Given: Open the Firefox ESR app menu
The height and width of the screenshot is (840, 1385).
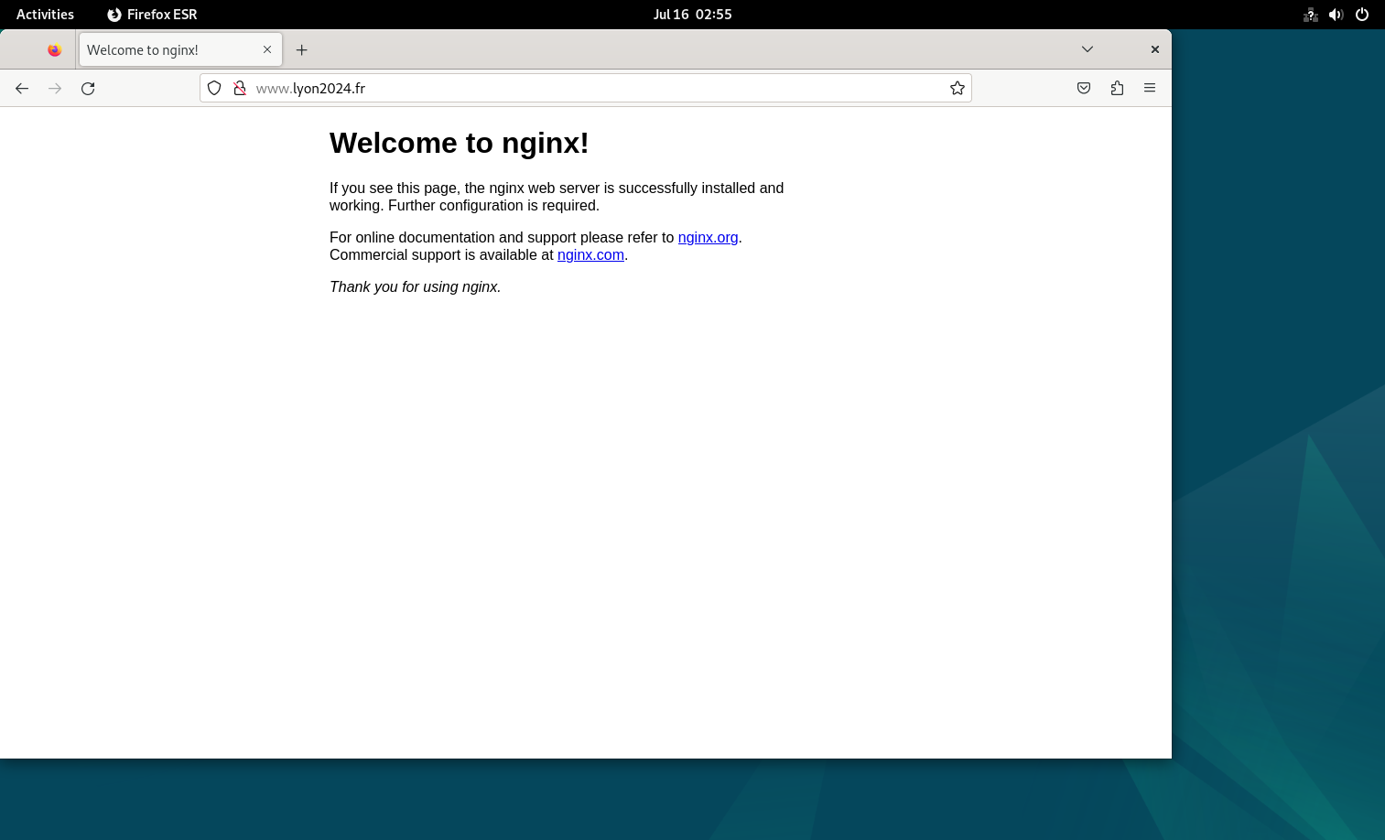Looking at the screenshot, I should (x=152, y=14).
